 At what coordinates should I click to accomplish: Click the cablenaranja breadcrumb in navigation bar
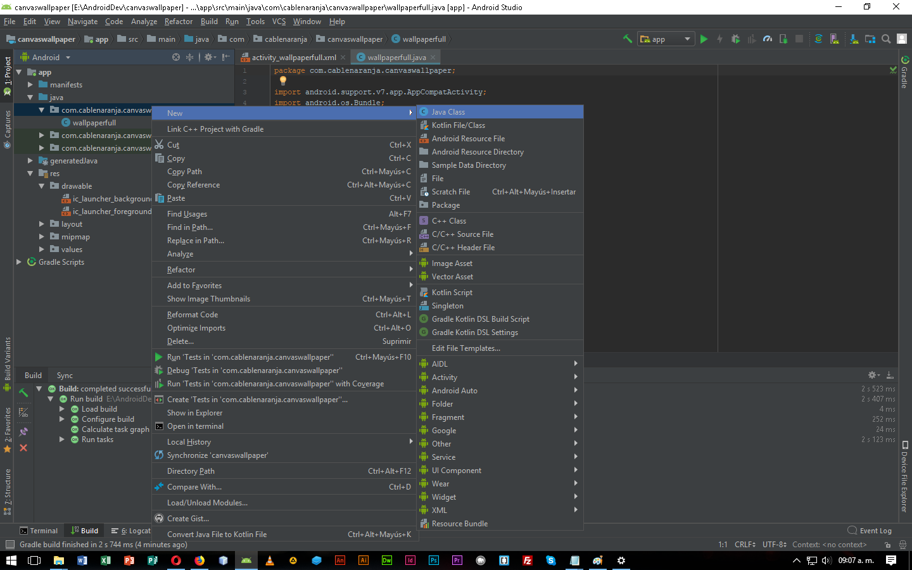pyautogui.click(x=280, y=39)
